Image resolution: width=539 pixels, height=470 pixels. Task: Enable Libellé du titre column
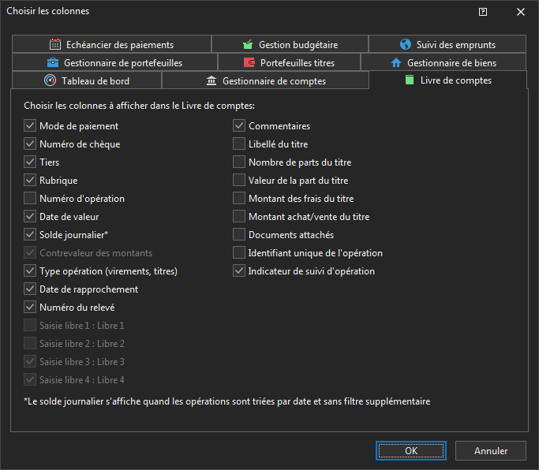coord(239,144)
